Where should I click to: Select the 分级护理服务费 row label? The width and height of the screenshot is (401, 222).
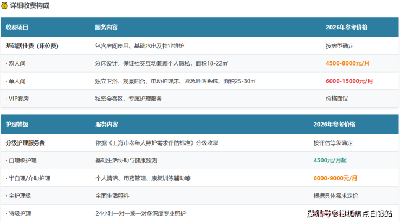(x=25, y=143)
